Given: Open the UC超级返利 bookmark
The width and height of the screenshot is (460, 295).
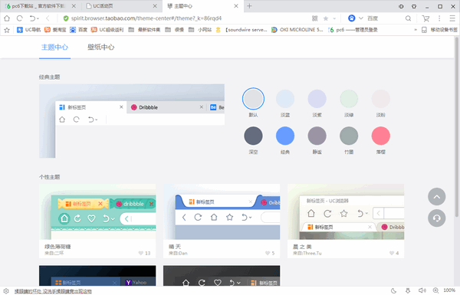Looking at the screenshot, I should point(107,30).
